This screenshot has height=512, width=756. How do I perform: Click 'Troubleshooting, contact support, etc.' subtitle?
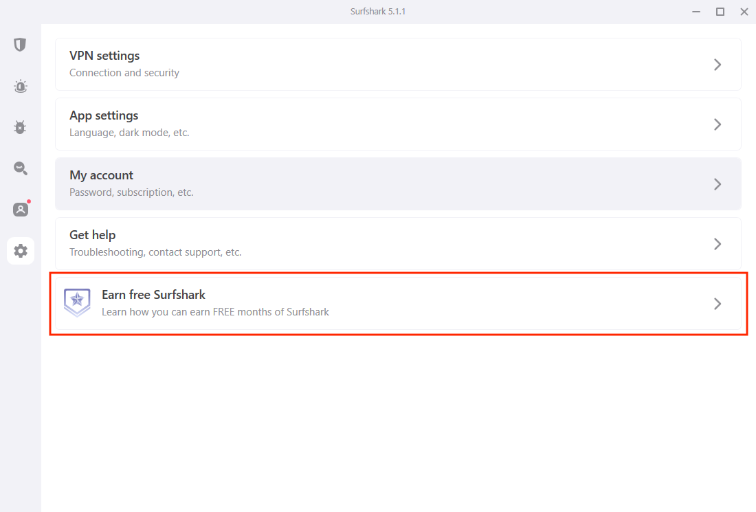pos(155,252)
